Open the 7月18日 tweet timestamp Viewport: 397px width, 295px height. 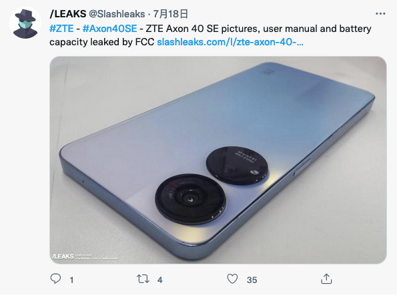[x=170, y=14]
